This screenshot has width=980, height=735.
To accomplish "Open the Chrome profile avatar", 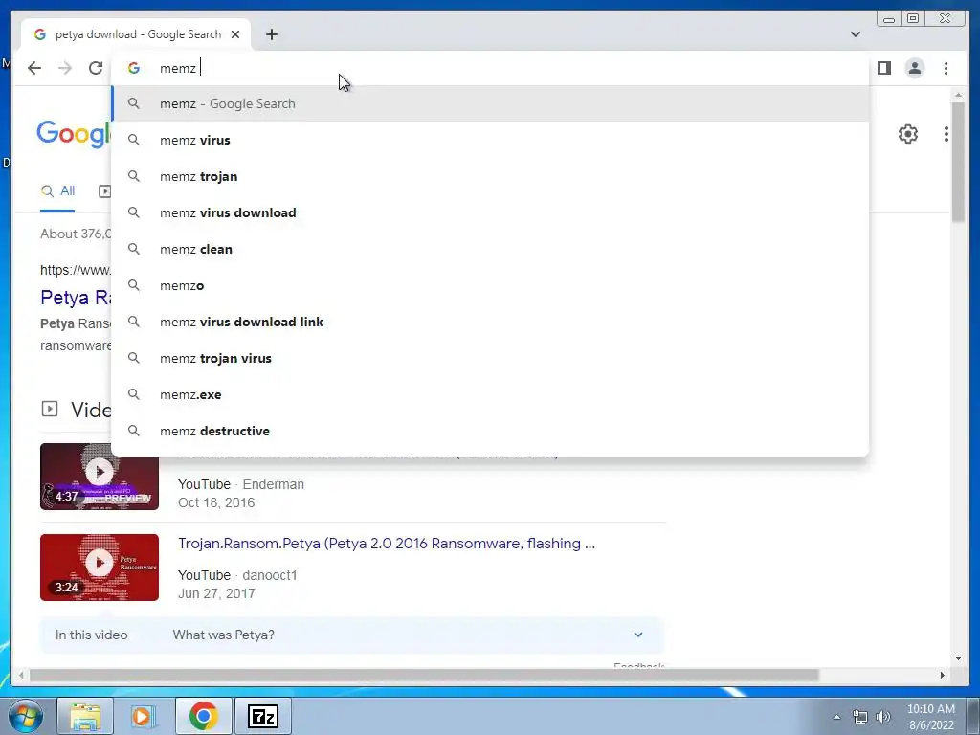I will 914,68.
